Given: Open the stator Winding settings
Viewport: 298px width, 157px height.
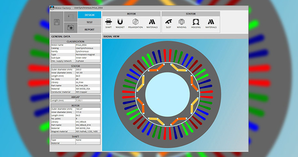Looking at the screenshot, I should pos(181,23).
